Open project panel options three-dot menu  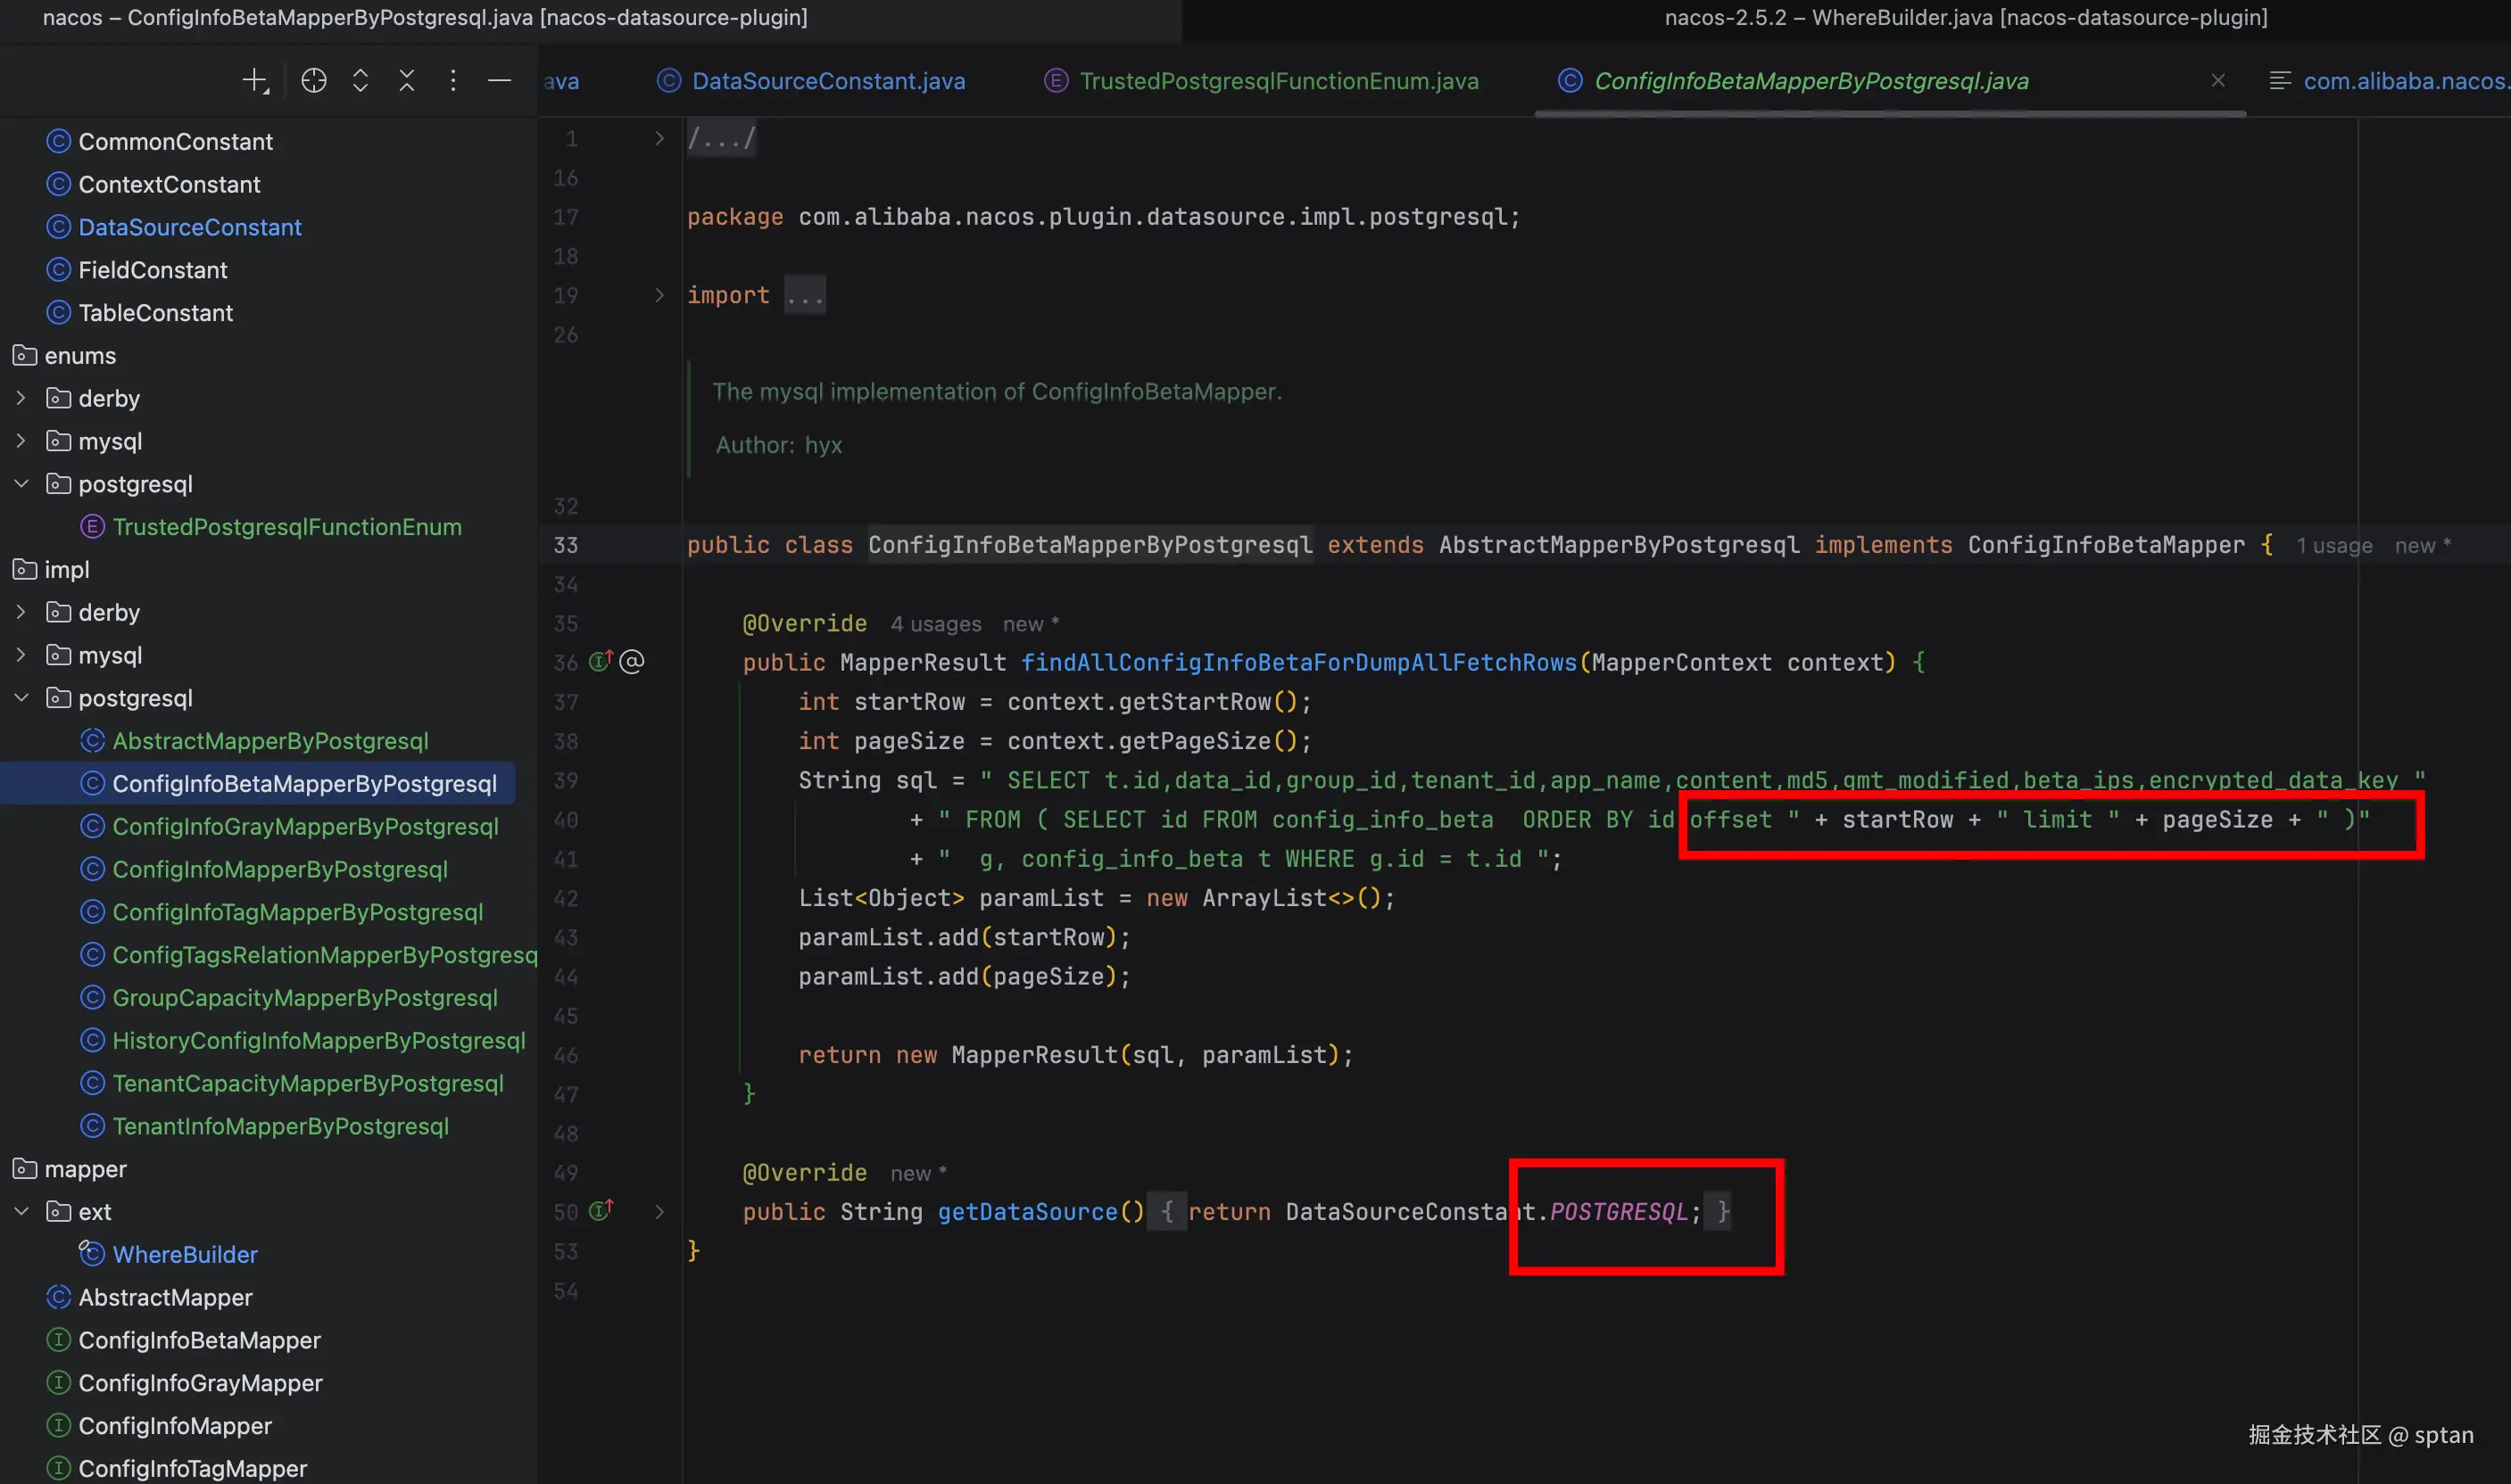pos(453,81)
